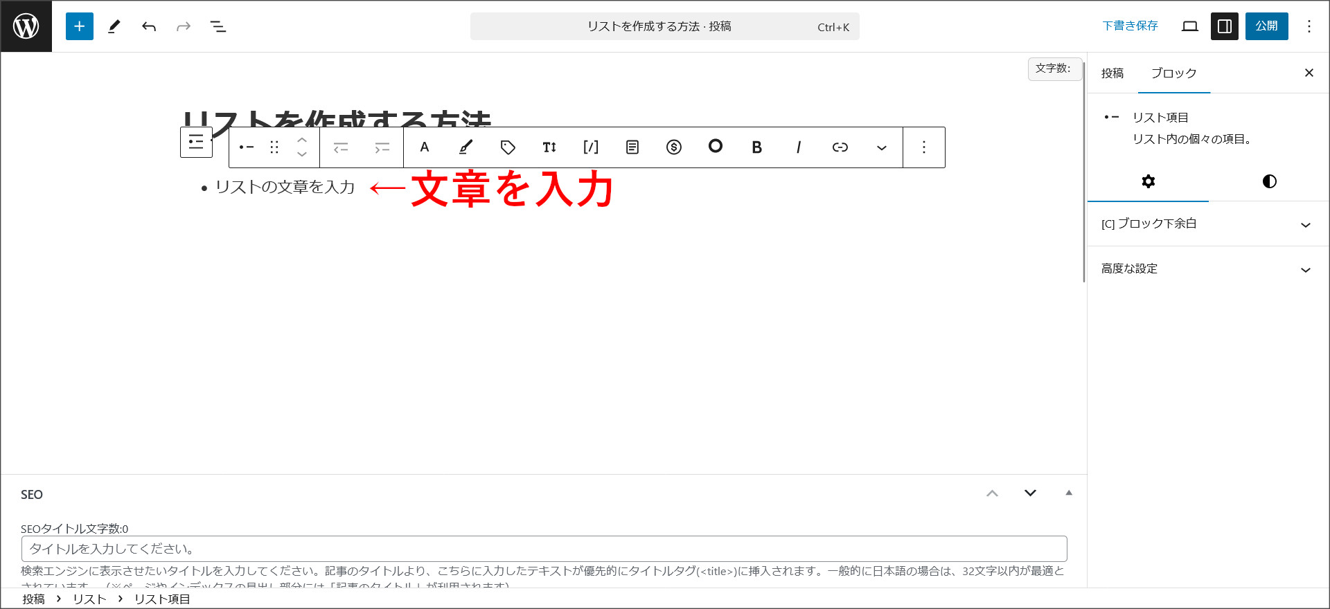Switch to the 投稿 tab
1330x609 pixels.
pos(1112,73)
